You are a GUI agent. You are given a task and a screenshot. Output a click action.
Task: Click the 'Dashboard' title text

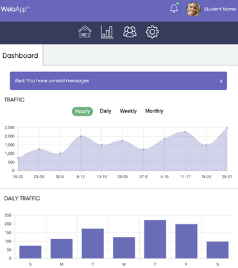click(x=21, y=56)
